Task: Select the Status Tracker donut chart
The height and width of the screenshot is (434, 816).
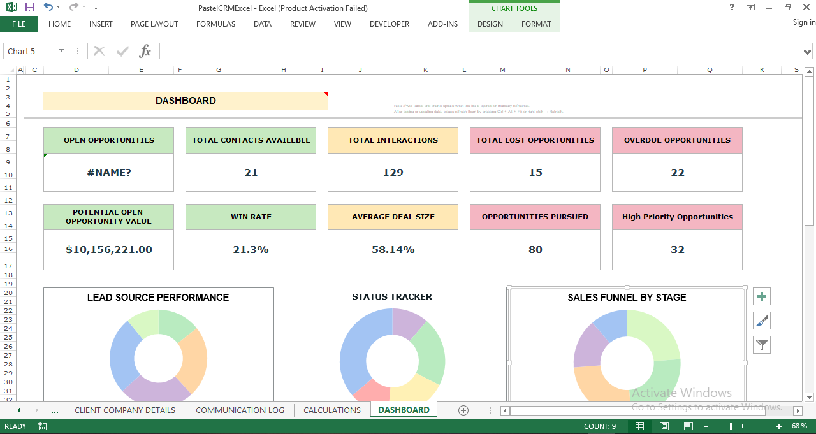Action: pos(392,356)
